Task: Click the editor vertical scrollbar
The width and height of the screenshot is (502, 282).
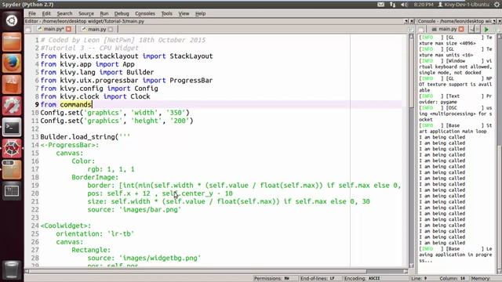Action: pyautogui.click(x=411, y=150)
